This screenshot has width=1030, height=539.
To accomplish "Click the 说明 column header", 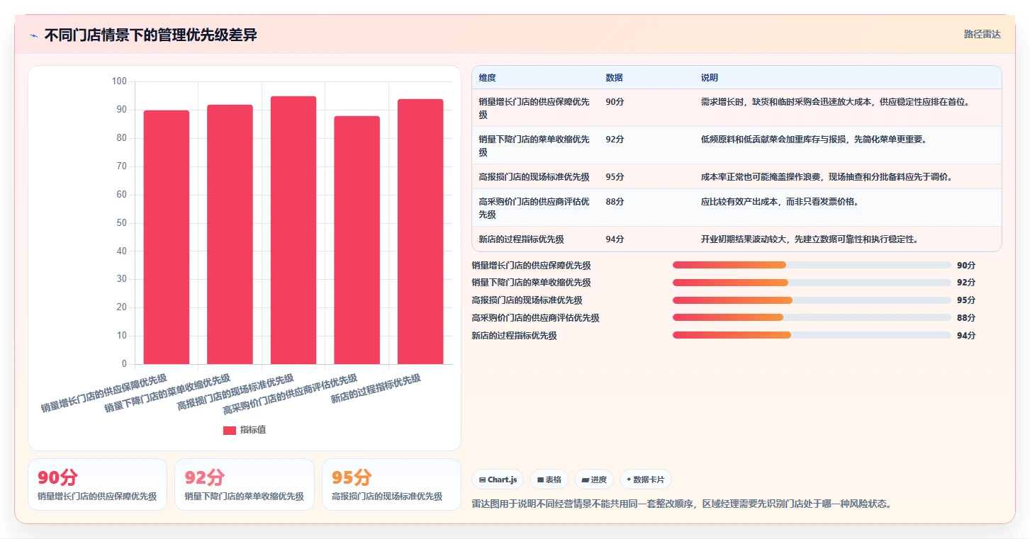I will point(710,78).
